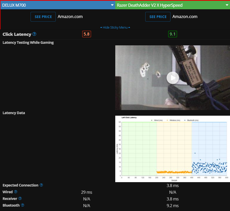Open the Left Click Latency chart image
Viewport: 230px width, 211px height.
click(172, 149)
